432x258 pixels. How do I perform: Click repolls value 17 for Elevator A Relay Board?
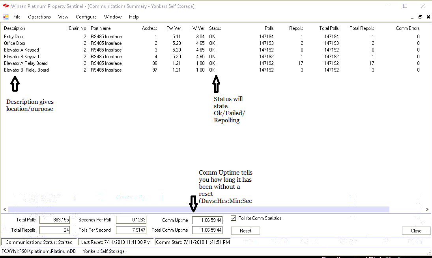tap(301, 63)
